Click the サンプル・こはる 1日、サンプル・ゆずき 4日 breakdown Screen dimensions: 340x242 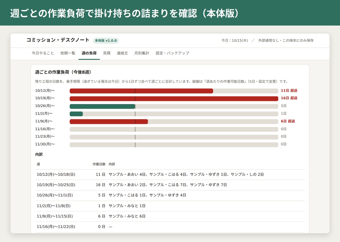coord(147,195)
